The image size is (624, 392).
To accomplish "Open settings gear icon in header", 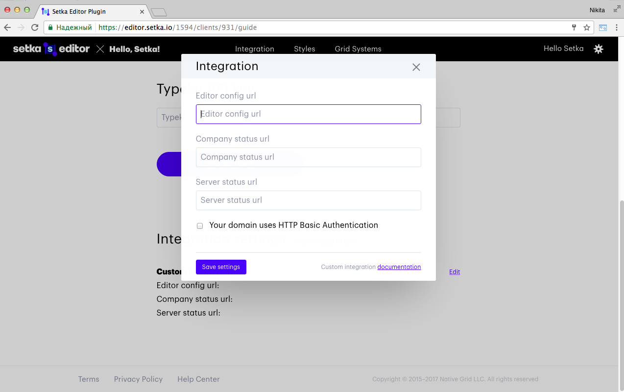I will click(x=599, y=49).
